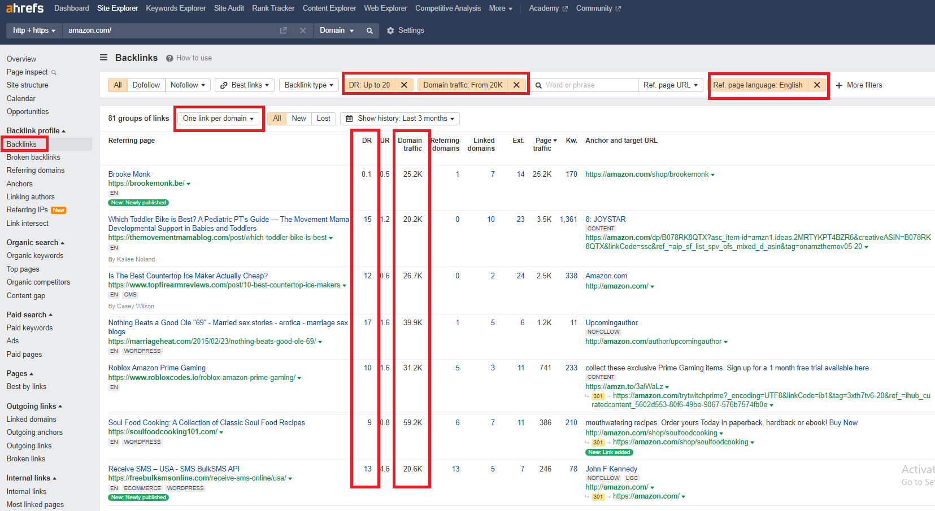Open Organic keywords in sidebar

point(35,256)
